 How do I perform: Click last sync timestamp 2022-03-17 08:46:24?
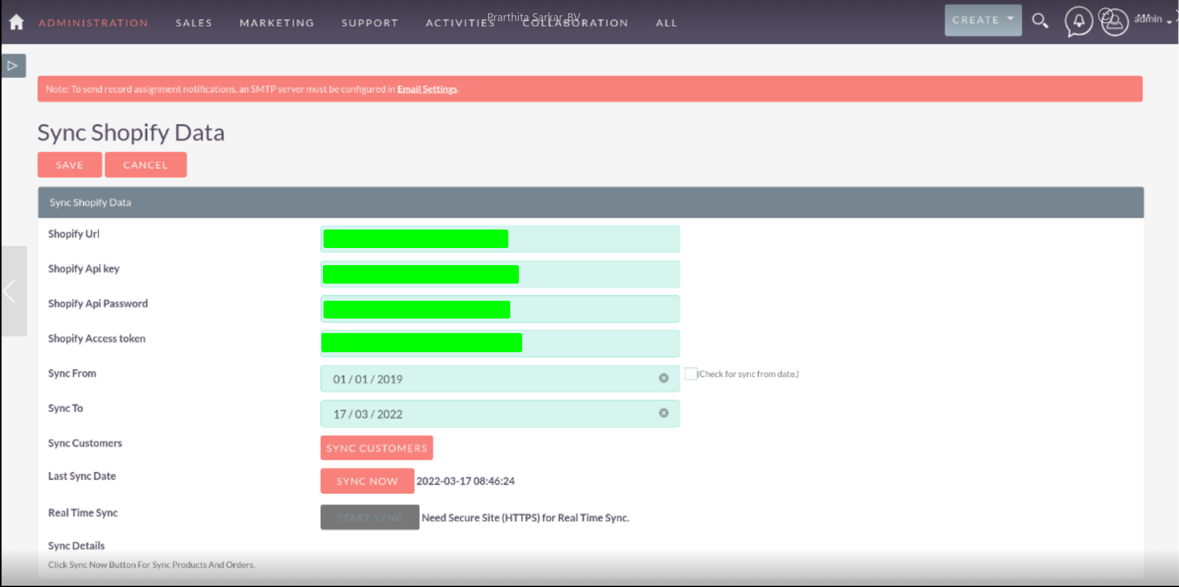click(465, 481)
